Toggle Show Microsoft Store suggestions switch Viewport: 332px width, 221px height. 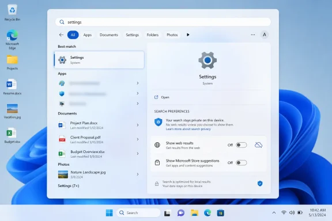(242, 163)
